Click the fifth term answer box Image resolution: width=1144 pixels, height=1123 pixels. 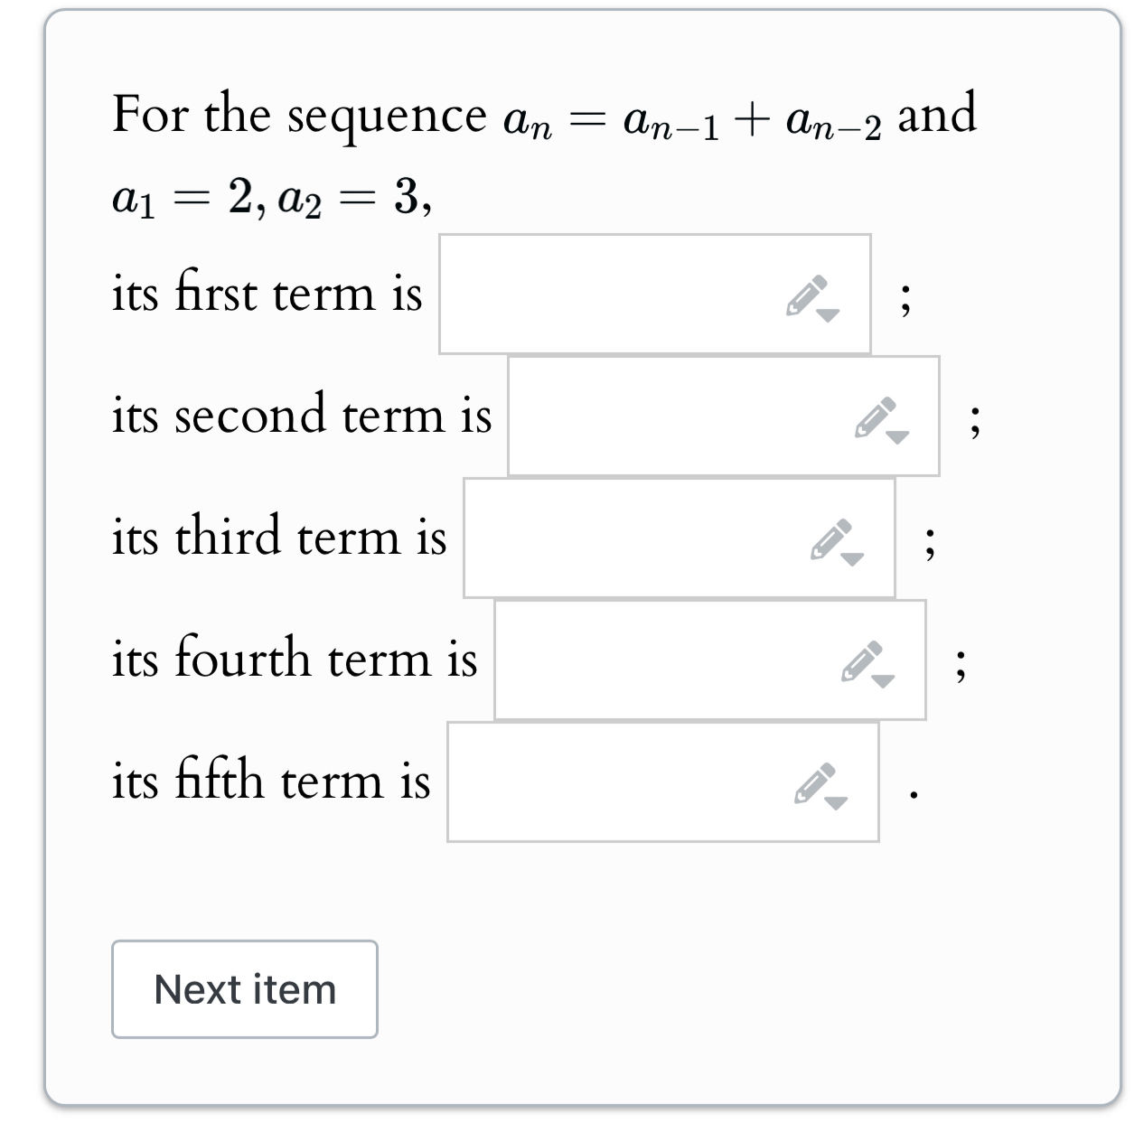(x=596, y=781)
